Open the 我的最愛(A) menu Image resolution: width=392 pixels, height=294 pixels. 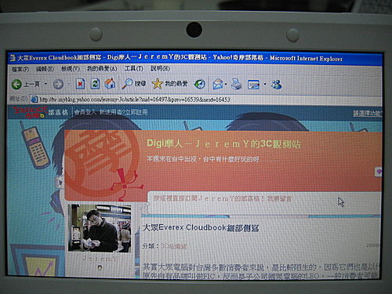coord(102,69)
